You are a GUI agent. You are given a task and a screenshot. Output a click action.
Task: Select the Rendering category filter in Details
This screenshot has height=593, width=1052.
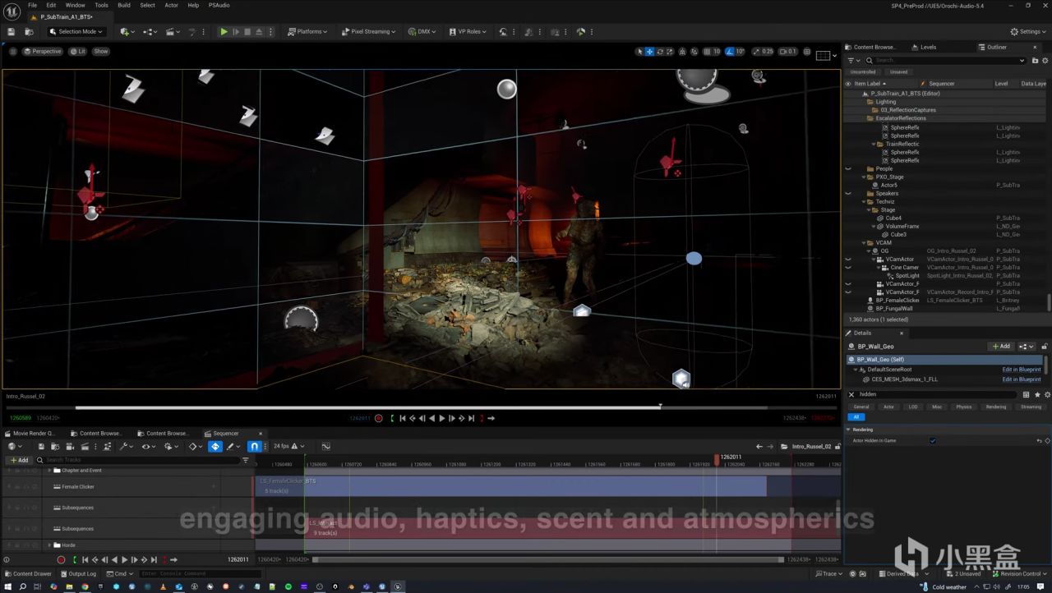click(995, 407)
